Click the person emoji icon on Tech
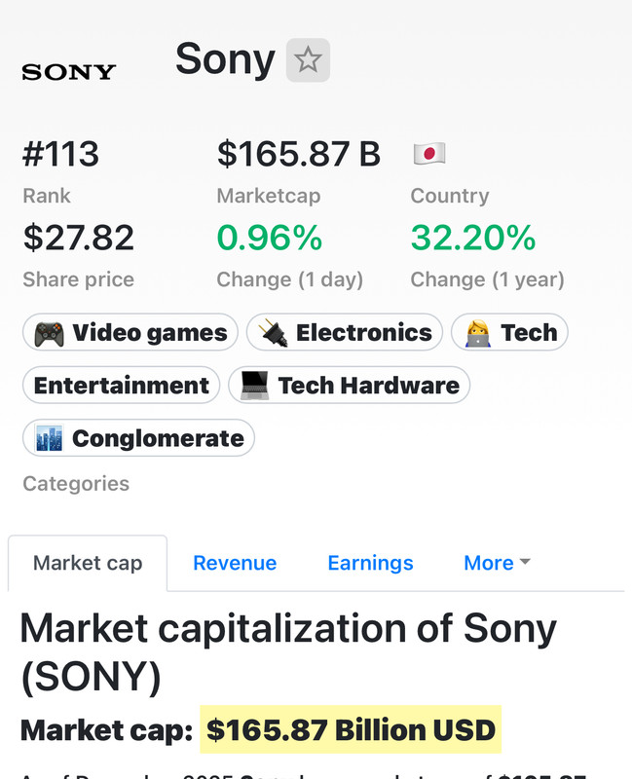 pos(478,333)
